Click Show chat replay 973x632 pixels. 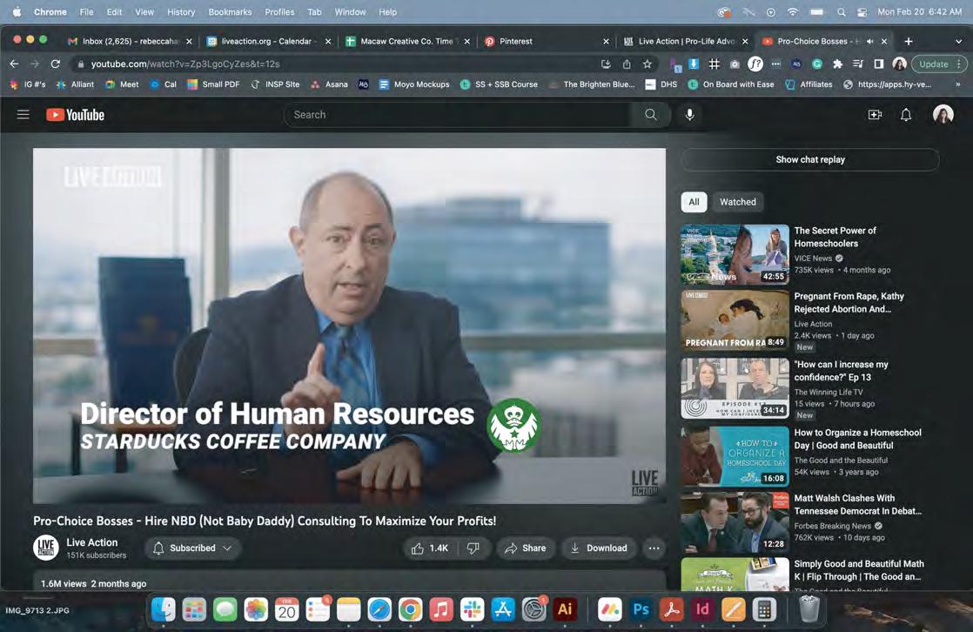coord(809,159)
